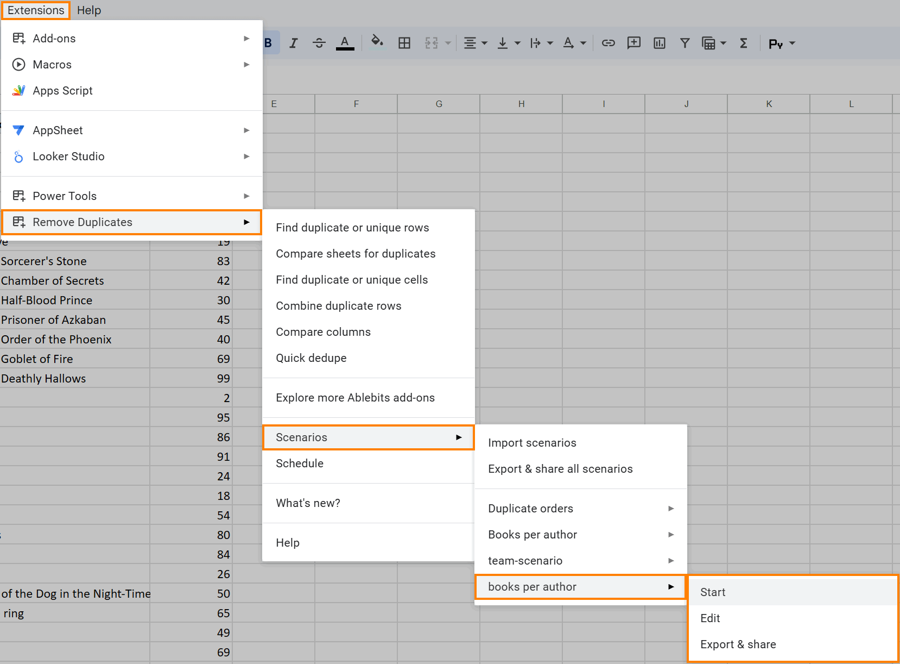Choose Compare columns
Viewport: 900px width, 664px height.
click(x=369, y=332)
